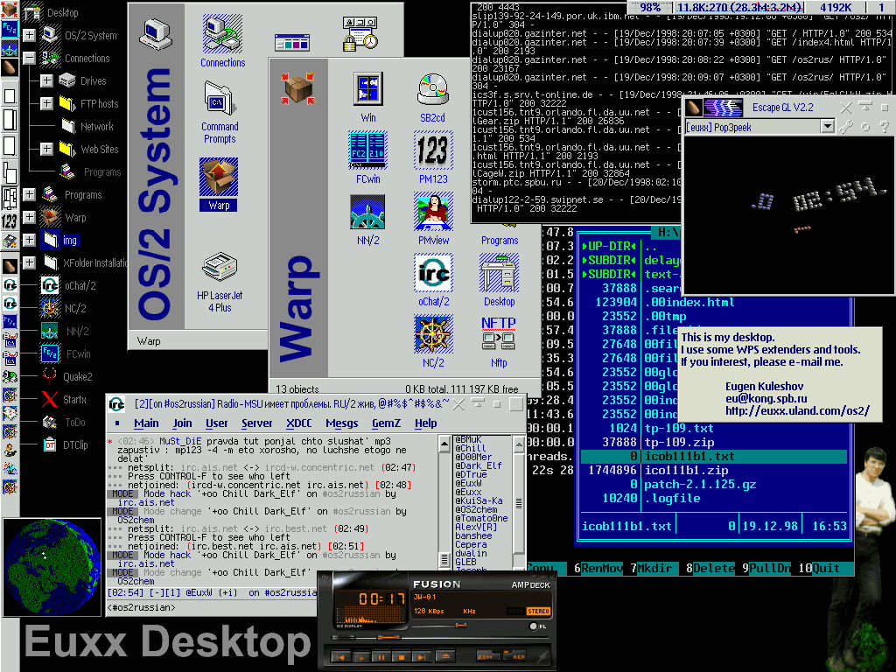The width and height of the screenshot is (896, 672).
Task: Select the highlighted Warp box icon in OS/2 System window
Action: pyautogui.click(x=219, y=178)
